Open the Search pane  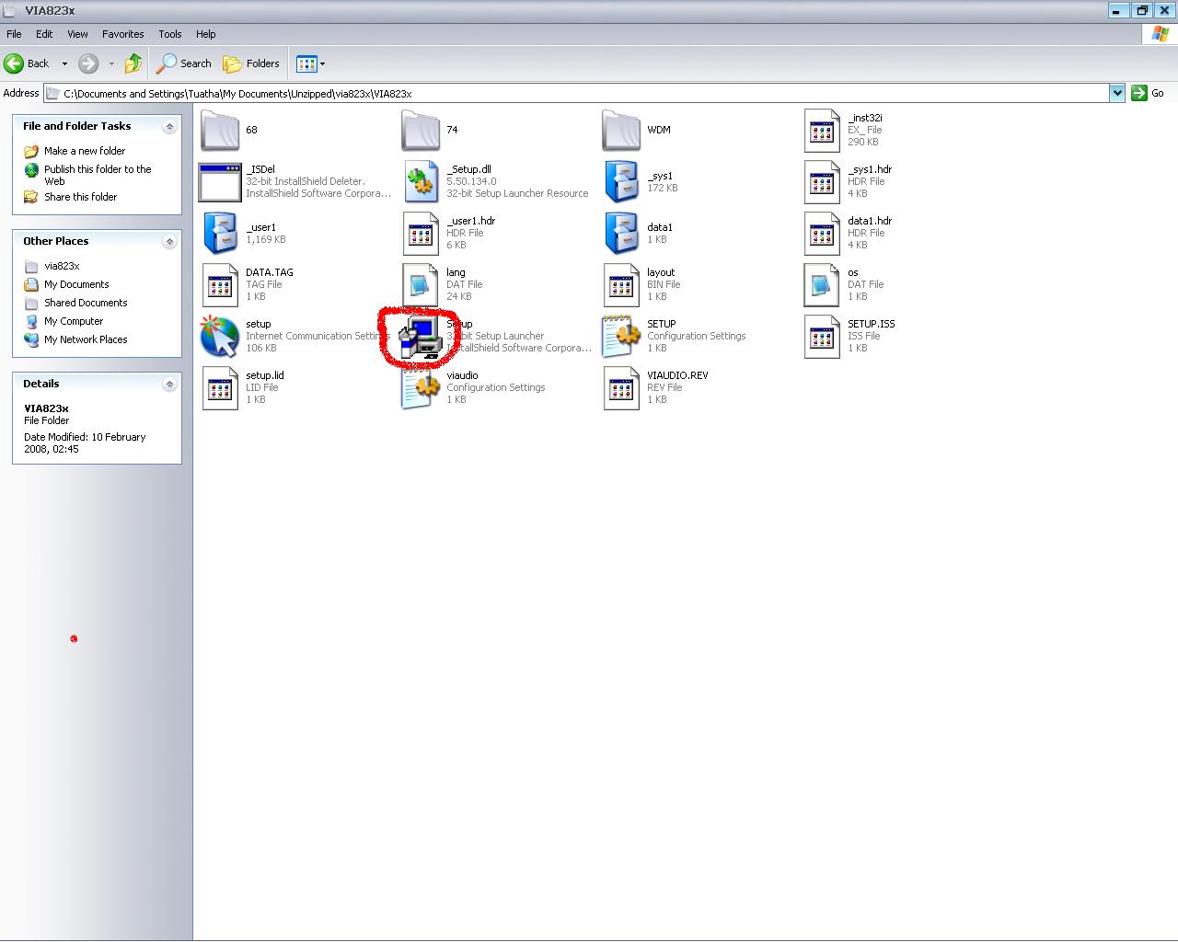[184, 63]
